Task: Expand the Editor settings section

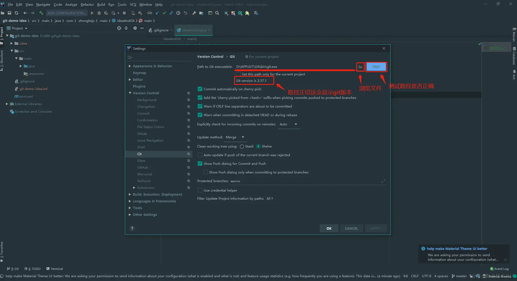Action: tap(130, 79)
